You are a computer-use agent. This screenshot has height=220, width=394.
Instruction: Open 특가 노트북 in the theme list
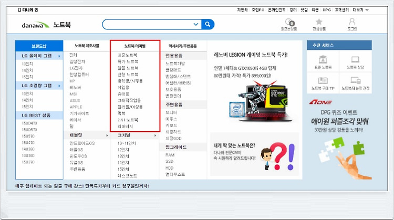(128, 61)
